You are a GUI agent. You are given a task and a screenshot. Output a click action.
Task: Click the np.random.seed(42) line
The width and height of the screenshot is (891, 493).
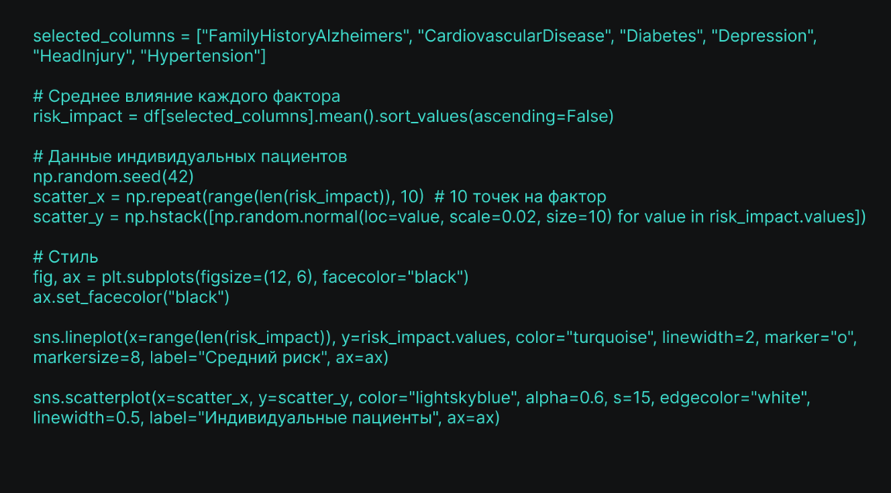pyautogui.click(x=113, y=176)
